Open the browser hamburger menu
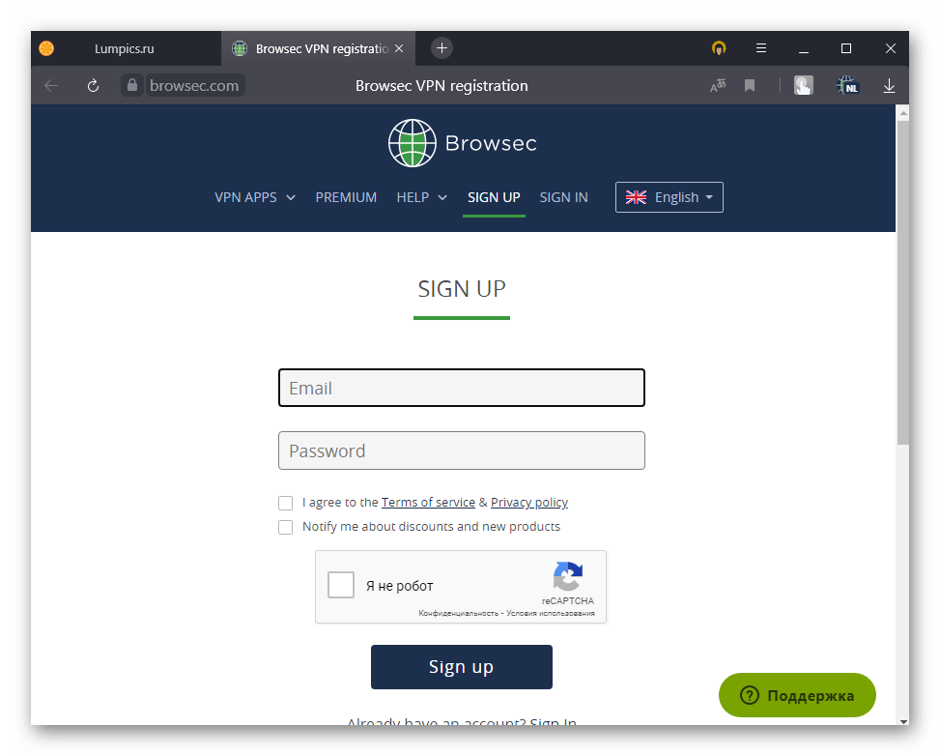 (x=760, y=48)
